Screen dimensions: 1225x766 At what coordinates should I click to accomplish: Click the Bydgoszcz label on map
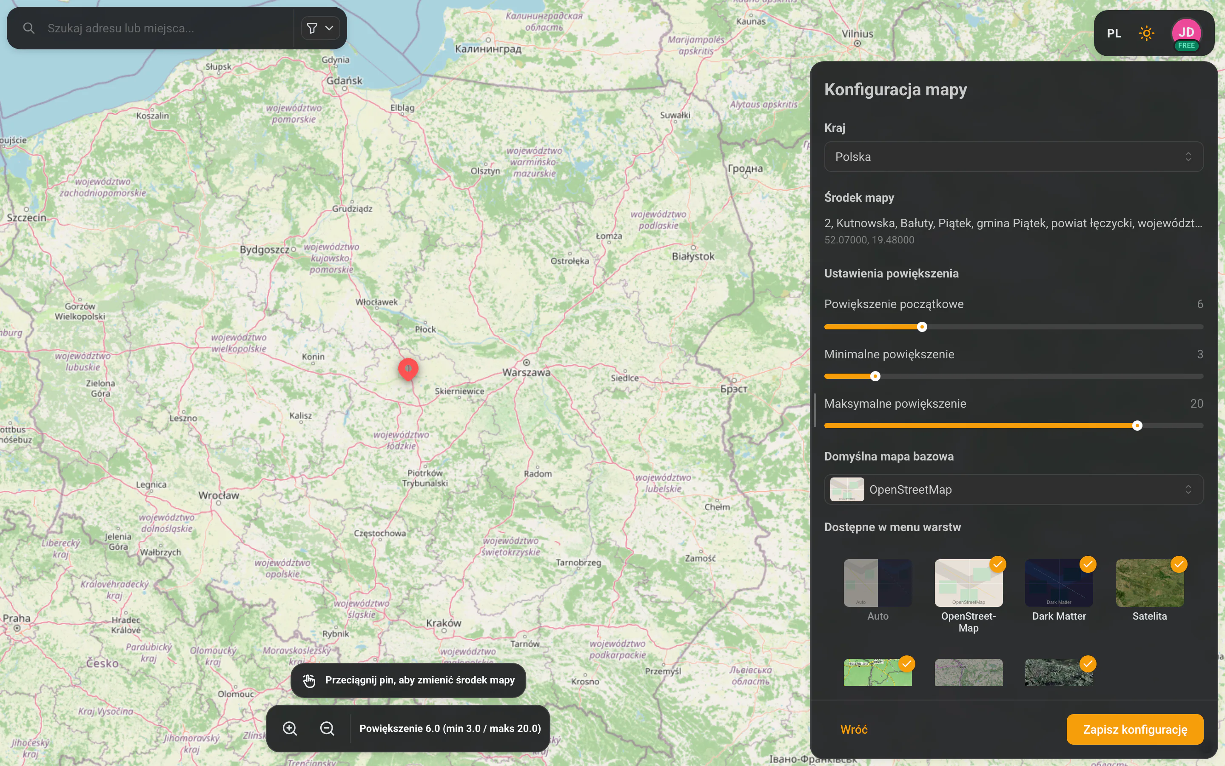click(264, 250)
